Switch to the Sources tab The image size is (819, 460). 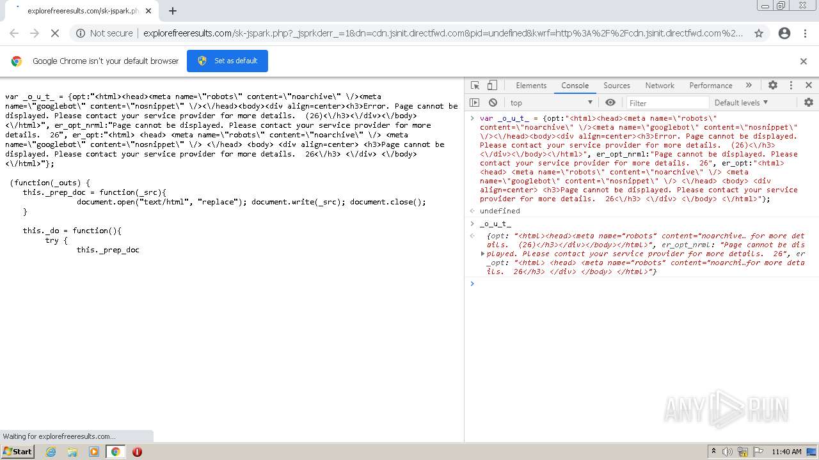[x=617, y=85]
